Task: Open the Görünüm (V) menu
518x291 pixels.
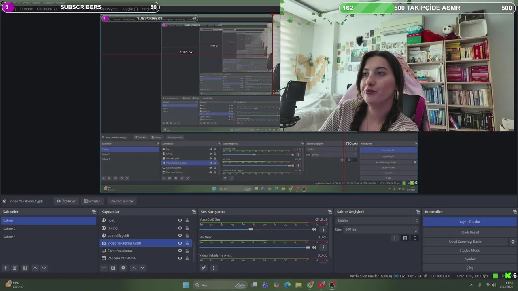Action: tap(47, 9)
